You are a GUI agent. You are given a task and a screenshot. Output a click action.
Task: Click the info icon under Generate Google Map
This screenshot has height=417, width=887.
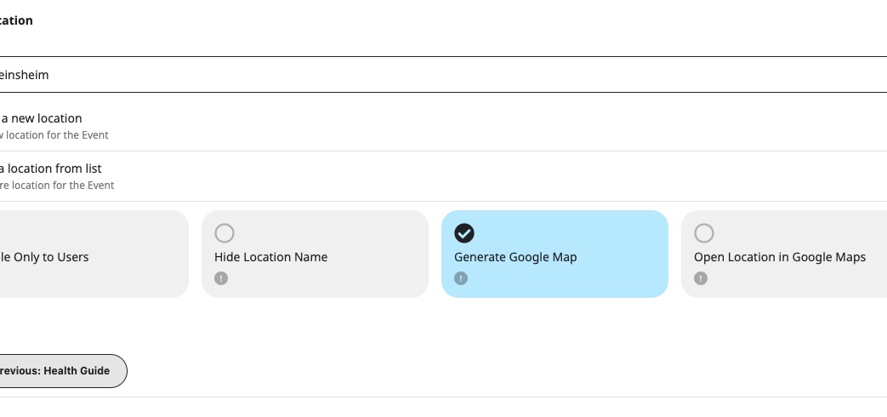(461, 278)
